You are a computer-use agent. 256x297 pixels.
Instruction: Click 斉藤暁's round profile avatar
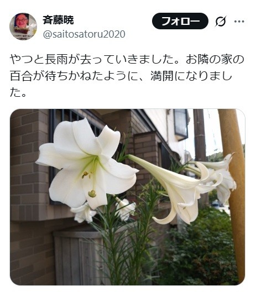click(23, 27)
